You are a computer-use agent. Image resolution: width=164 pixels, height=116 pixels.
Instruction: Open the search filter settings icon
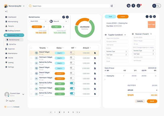tap(112, 6)
